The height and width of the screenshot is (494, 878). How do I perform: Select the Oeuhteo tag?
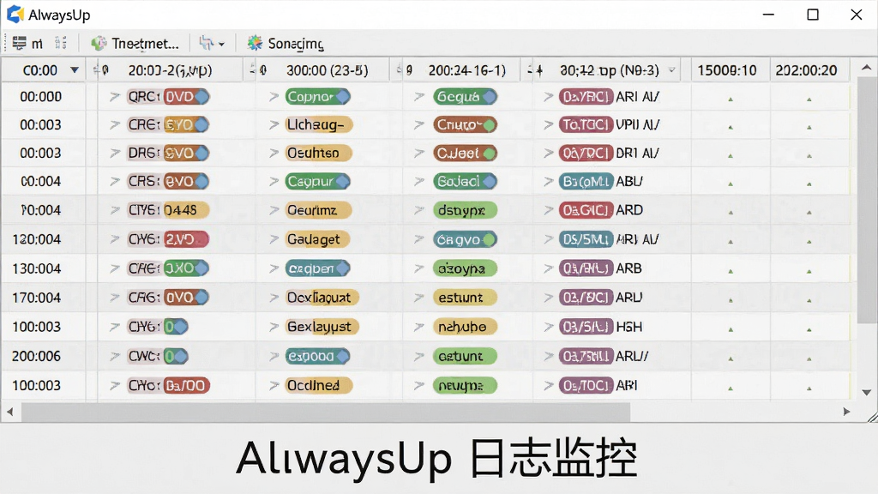click(318, 153)
